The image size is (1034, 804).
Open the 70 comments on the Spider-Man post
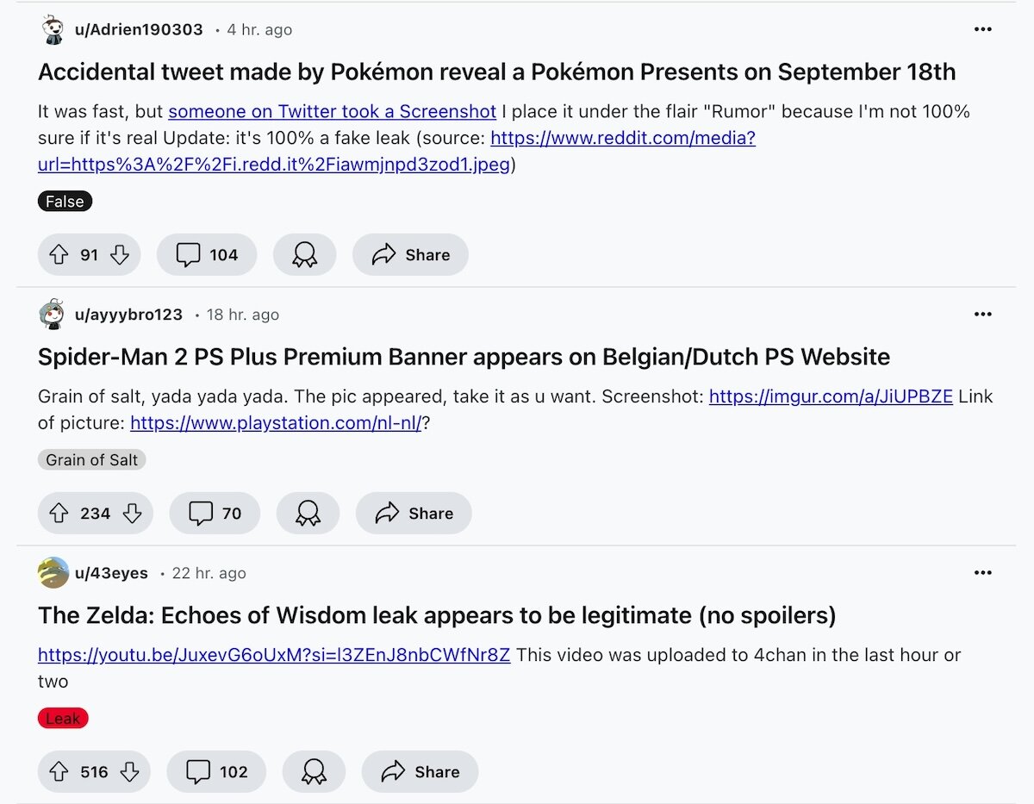pyautogui.click(x=215, y=514)
